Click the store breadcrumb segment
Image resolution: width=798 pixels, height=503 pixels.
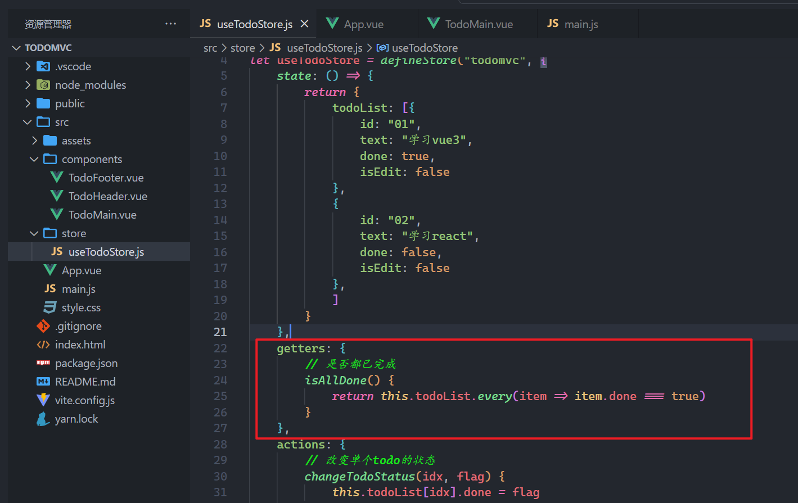[243, 48]
